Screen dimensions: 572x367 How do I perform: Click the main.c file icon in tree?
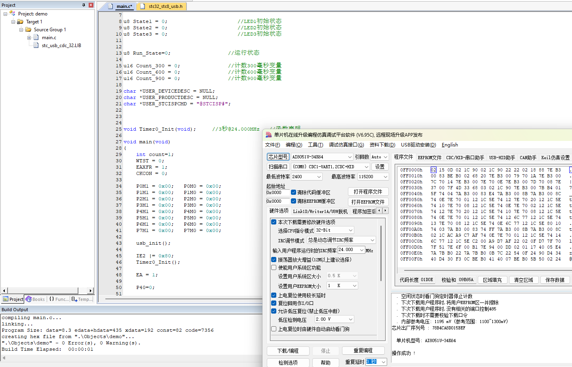pyautogui.click(x=36, y=38)
